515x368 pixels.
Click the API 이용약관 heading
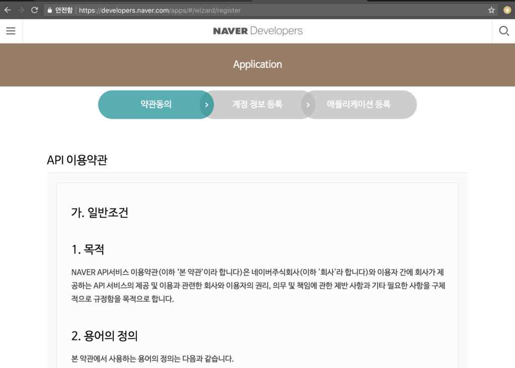click(77, 160)
